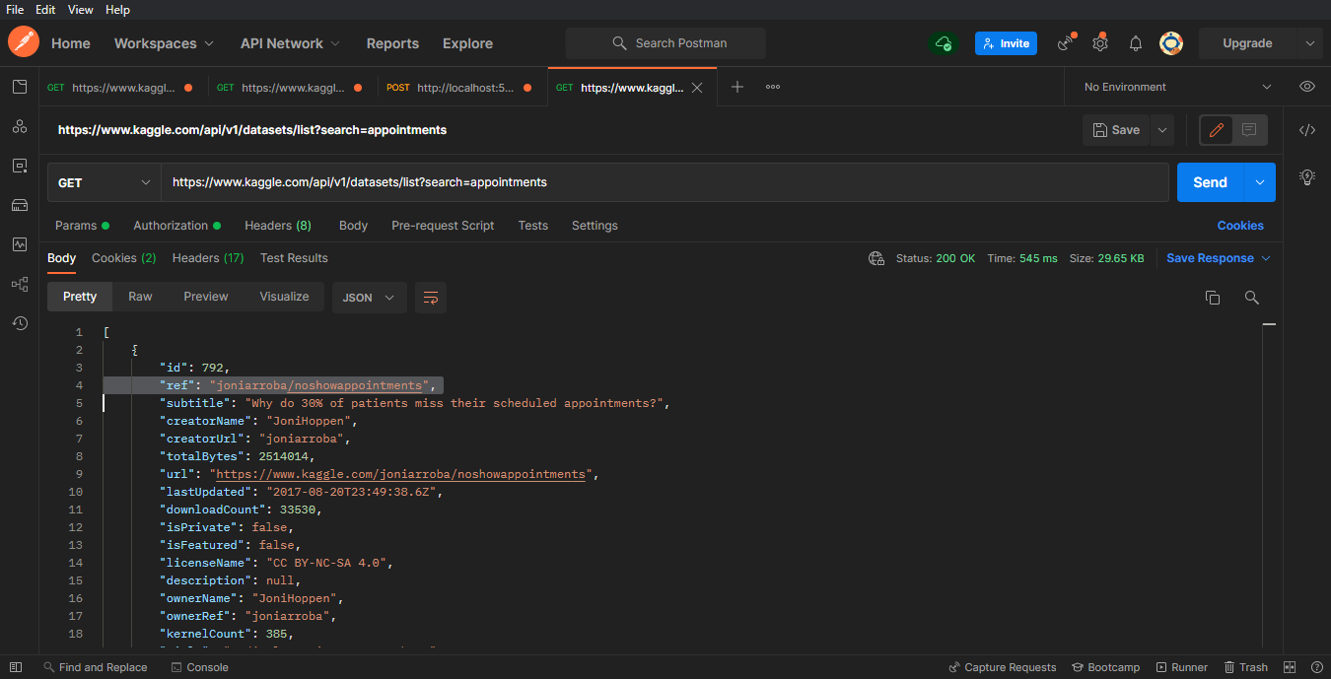Open the environment quick look eye icon
1331x679 pixels.
[1307, 87]
